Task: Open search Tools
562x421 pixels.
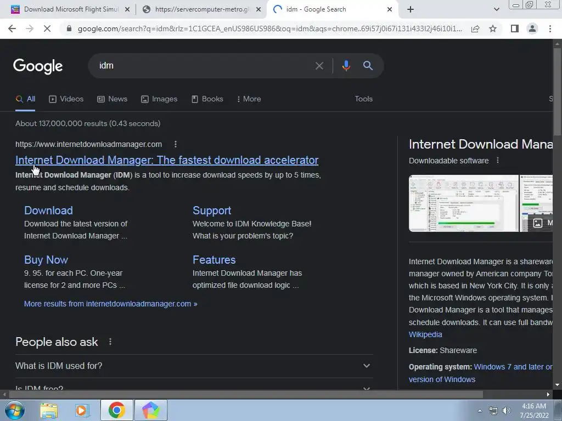Action: pyautogui.click(x=363, y=99)
